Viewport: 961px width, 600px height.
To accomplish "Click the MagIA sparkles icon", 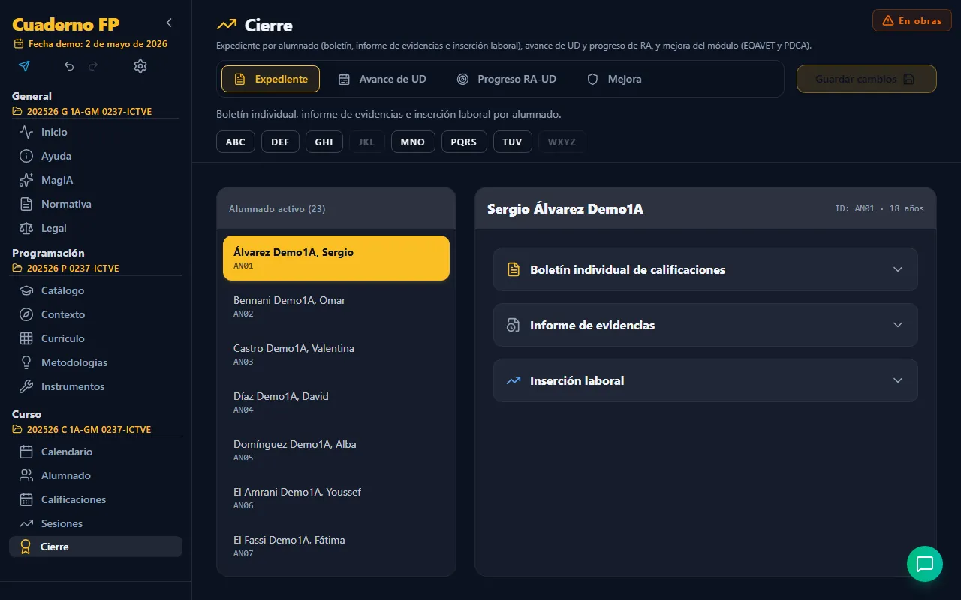I will pyautogui.click(x=26, y=180).
